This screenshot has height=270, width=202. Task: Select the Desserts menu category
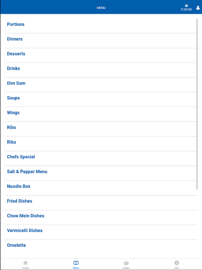click(x=101, y=54)
